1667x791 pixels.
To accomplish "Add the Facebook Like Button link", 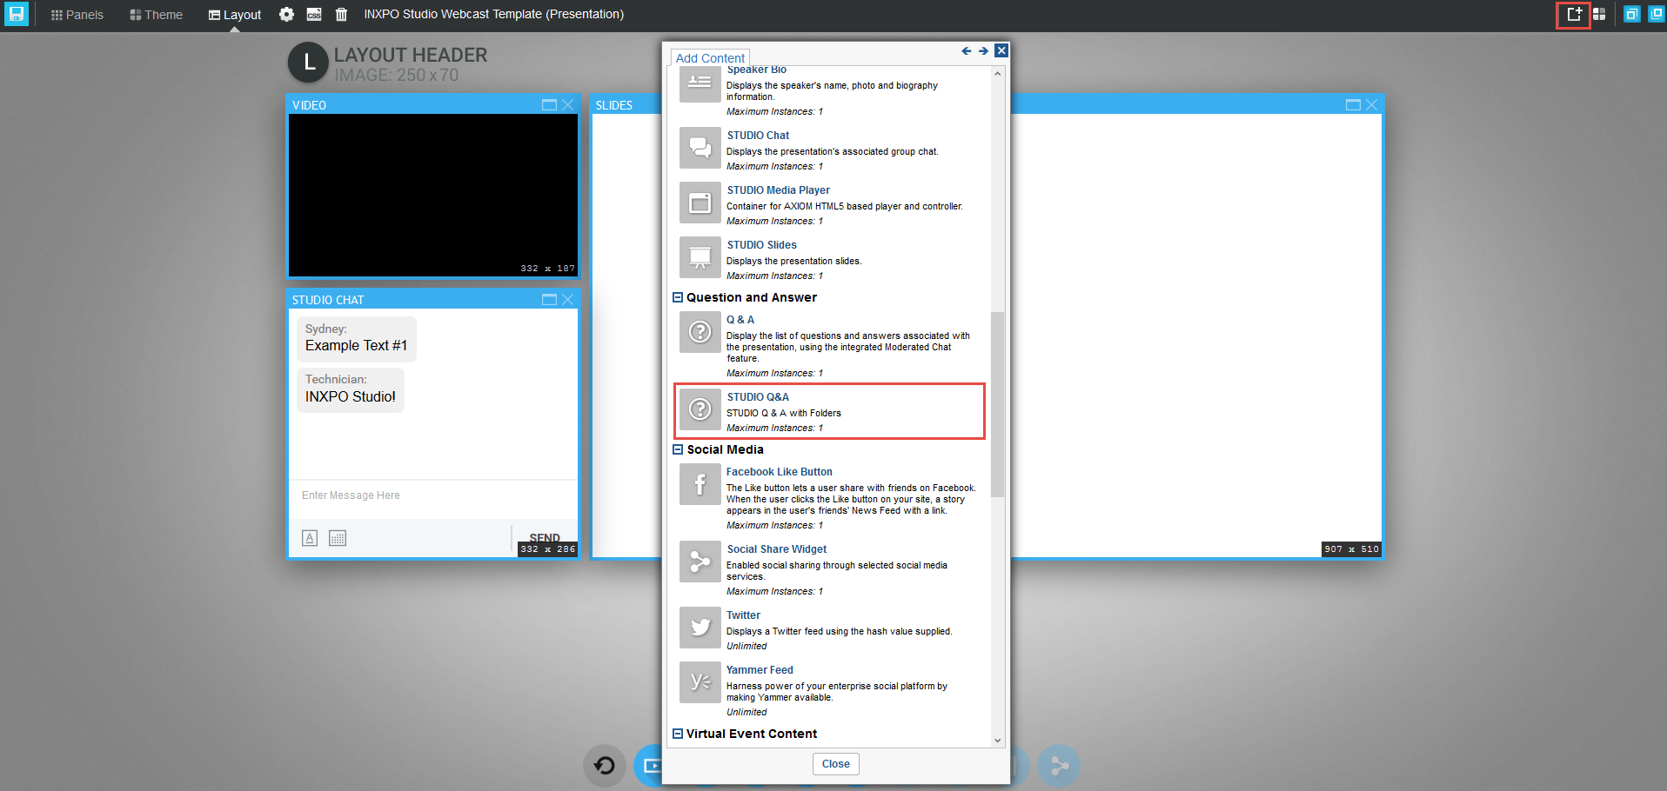I will point(779,472).
